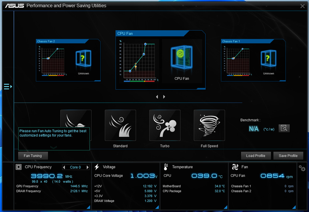
Task: Show previous fan with left carousel arrow
Action: [157, 97]
